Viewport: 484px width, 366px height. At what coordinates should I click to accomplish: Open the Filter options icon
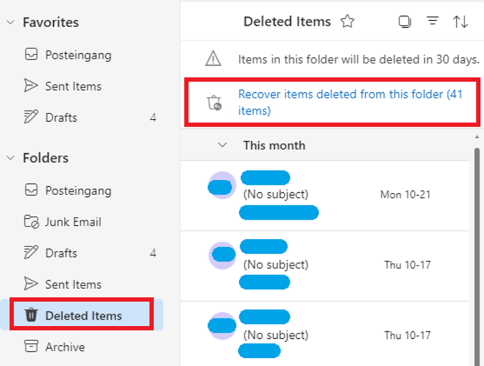click(433, 21)
